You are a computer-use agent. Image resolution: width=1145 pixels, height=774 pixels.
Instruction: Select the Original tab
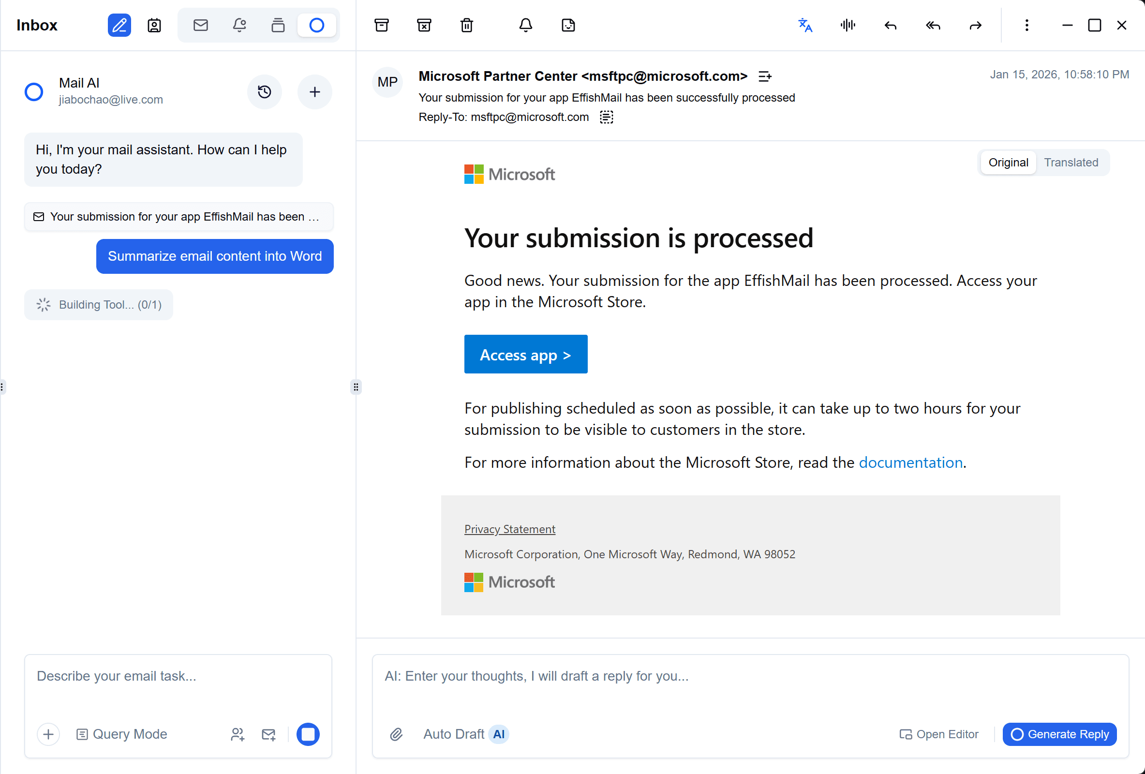[1008, 162]
